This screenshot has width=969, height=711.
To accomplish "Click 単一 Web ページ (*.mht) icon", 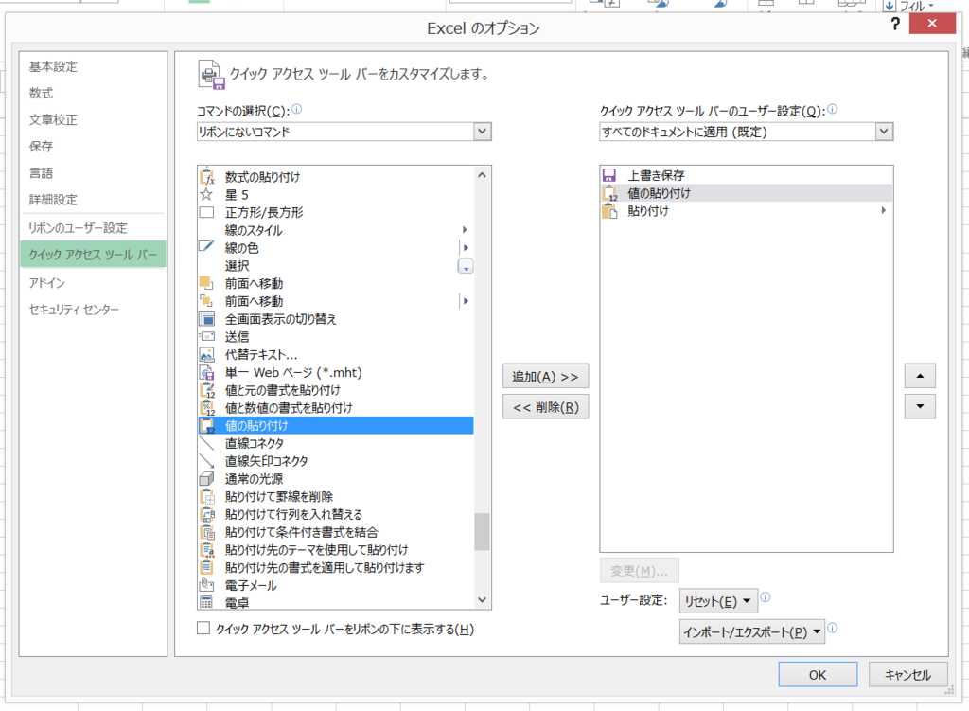I will pos(206,372).
